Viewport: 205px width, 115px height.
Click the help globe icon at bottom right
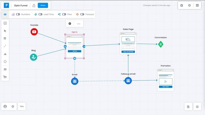pyautogui.click(x=197, y=107)
